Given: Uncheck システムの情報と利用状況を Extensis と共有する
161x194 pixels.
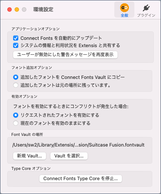Looking at the screenshot, I should click(x=16, y=45).
